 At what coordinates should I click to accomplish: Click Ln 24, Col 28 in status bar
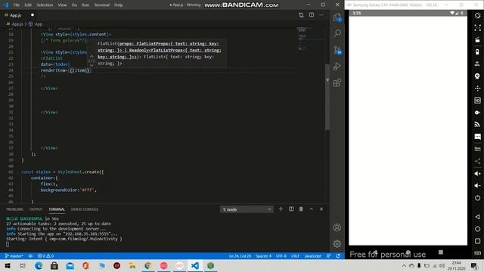click(240, 256)
